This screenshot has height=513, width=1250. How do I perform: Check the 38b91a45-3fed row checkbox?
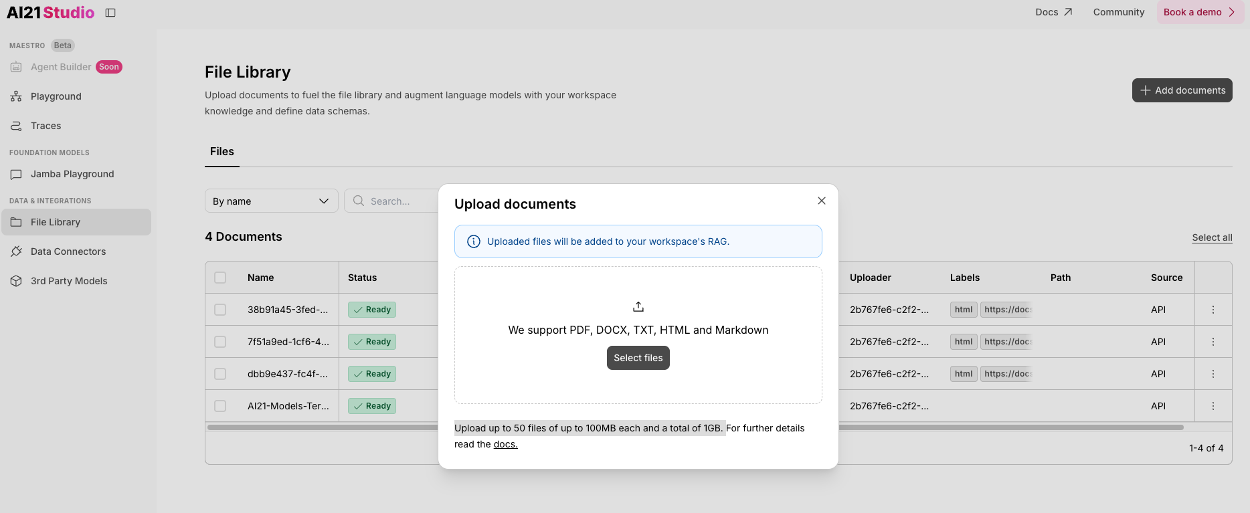click(x=220, y=310)
